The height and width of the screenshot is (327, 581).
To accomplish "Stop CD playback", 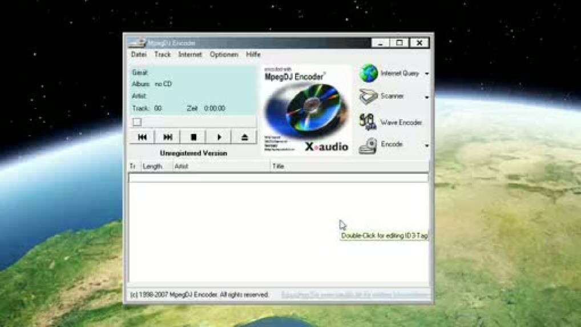I will click(x=193, y=137).
